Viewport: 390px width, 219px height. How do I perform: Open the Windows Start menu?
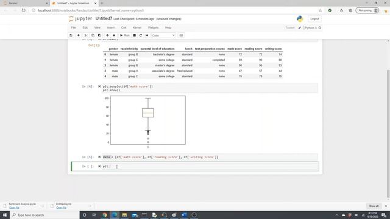click(x=5, y=215)
